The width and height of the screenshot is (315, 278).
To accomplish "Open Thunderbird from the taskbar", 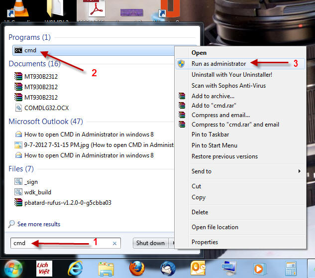I will point(168,269).
